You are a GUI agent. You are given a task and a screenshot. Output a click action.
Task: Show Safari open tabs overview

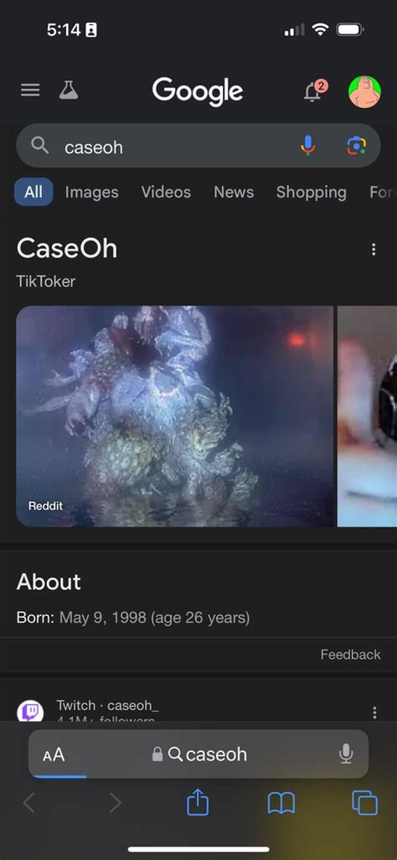click(364, 803)
